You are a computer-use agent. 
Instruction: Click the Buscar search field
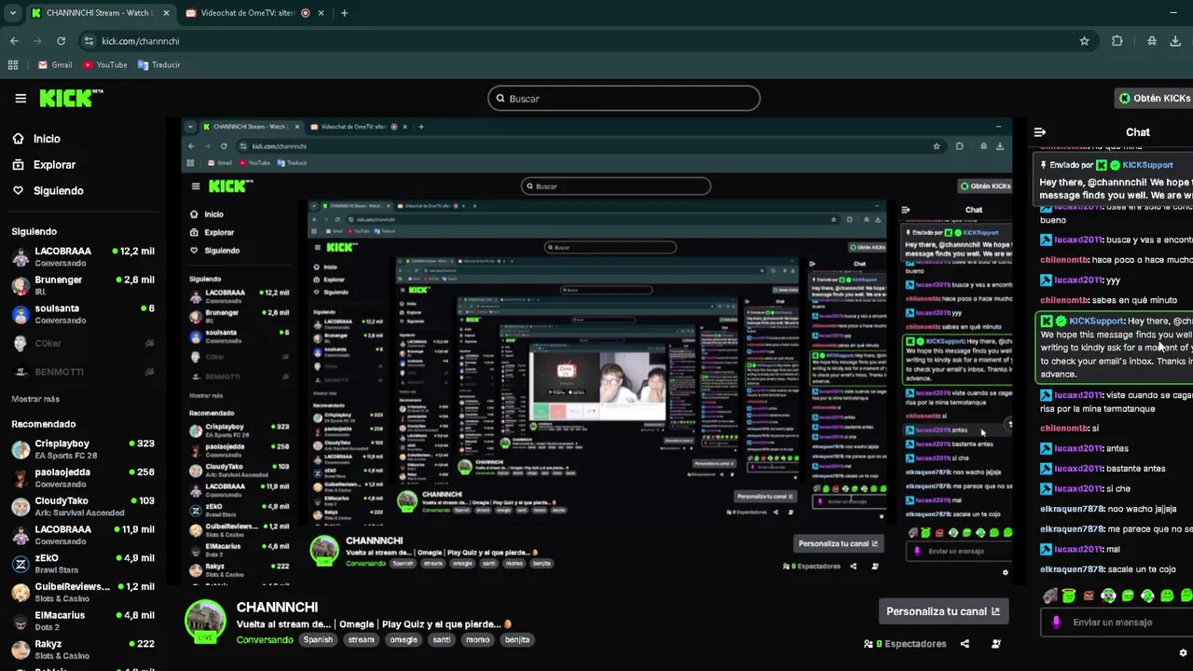[624, 99]
